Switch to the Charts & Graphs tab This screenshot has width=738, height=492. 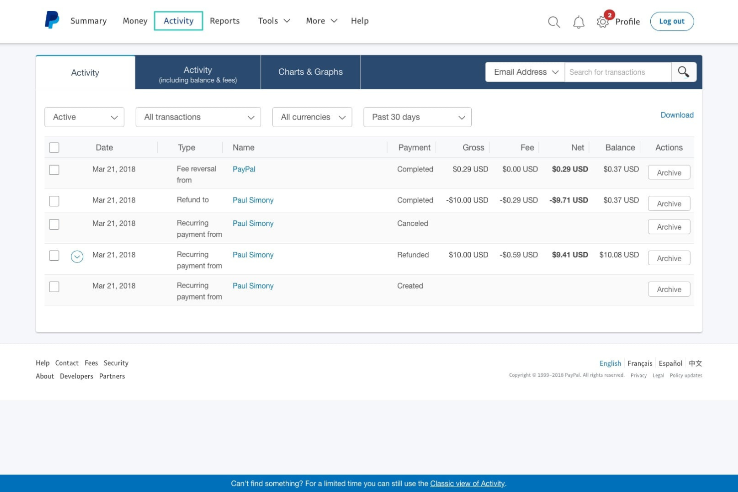310,72
